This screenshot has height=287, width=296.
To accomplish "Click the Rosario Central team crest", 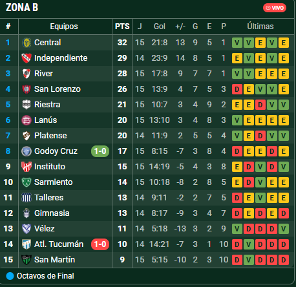I will point(26,43).
